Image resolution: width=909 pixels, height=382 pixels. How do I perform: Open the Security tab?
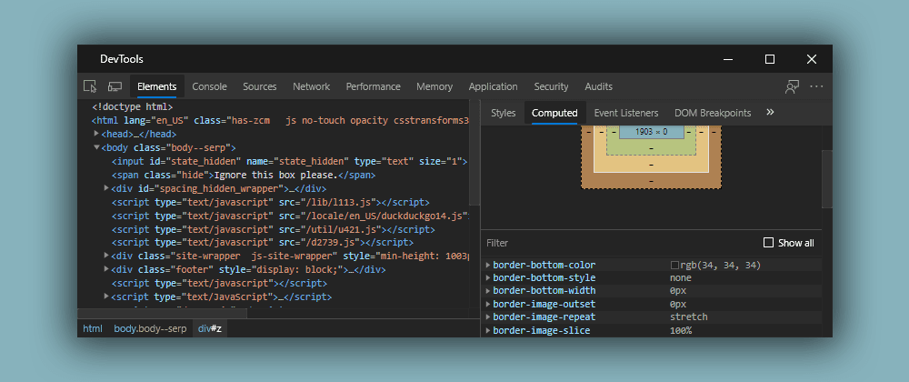coord(552,86)
